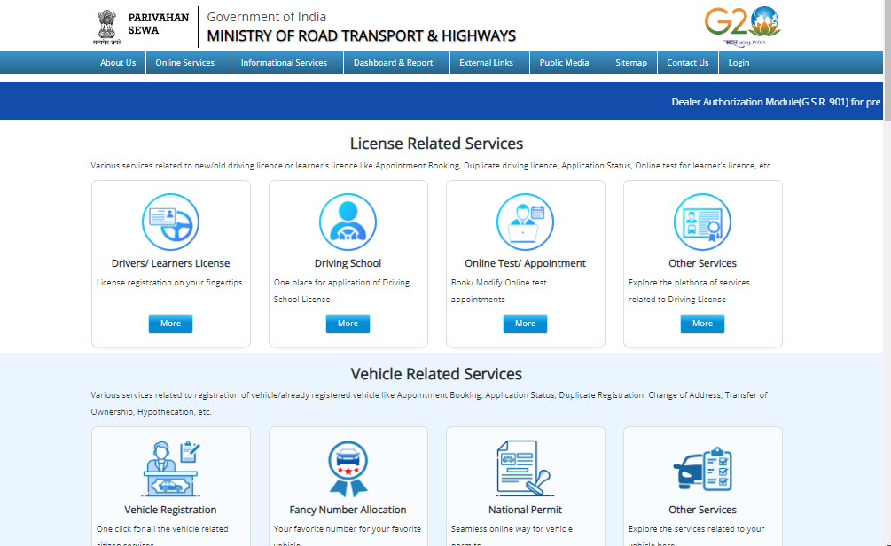Click the Vehicle Related Services section title
Image resolution: width=891 pixels, height=546 pixels.
[x=436, y=374]
